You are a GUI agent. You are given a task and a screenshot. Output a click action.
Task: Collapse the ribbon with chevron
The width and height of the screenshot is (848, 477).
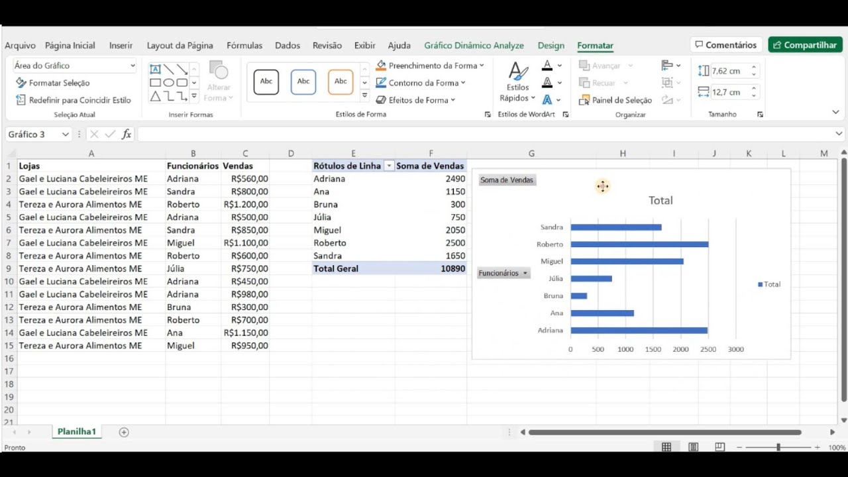point(835,113)
